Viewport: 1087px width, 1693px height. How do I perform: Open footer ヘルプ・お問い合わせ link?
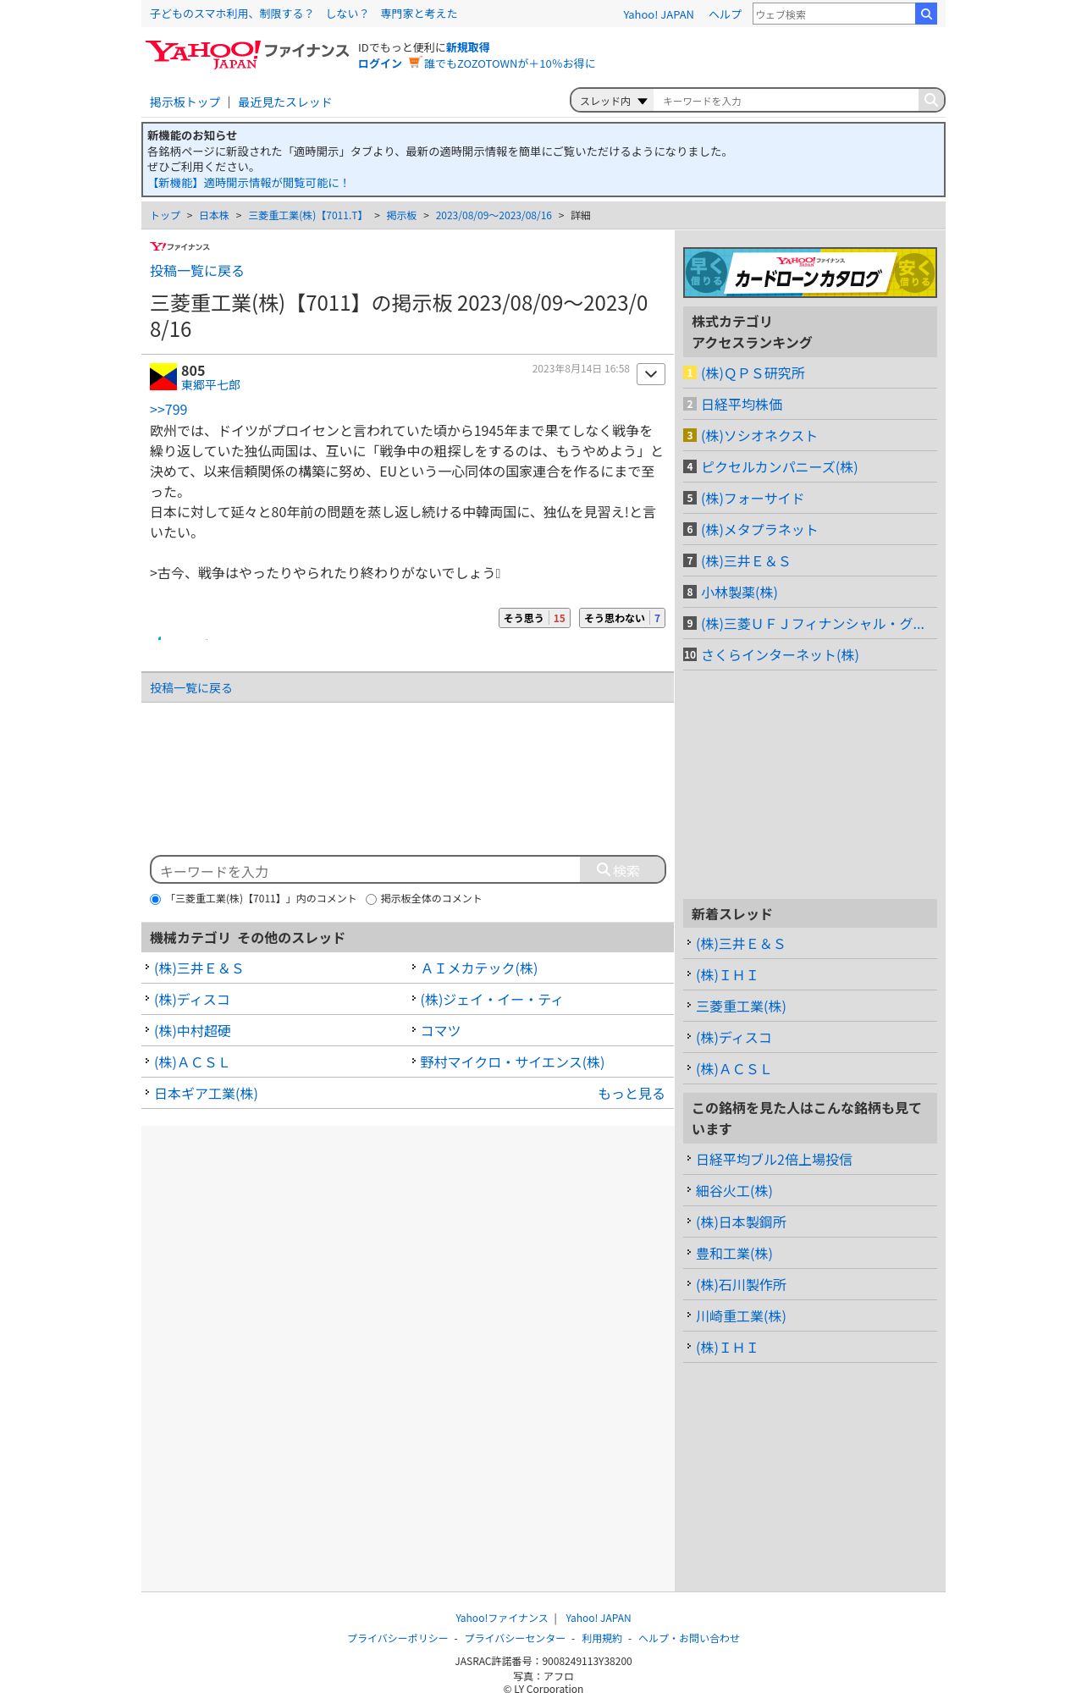pos(689,1639)
